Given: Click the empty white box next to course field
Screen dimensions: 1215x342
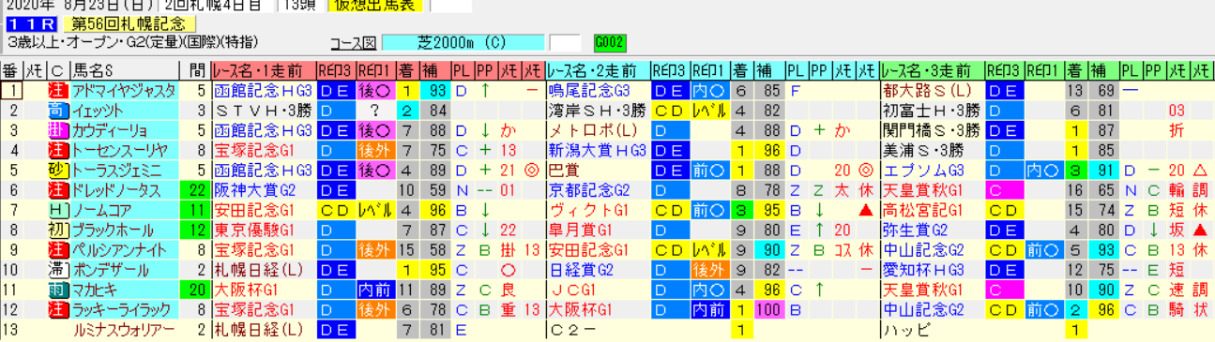Looking at the screenshot, I should 565,43.
